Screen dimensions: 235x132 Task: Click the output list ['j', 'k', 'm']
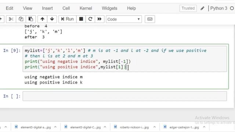43,32
